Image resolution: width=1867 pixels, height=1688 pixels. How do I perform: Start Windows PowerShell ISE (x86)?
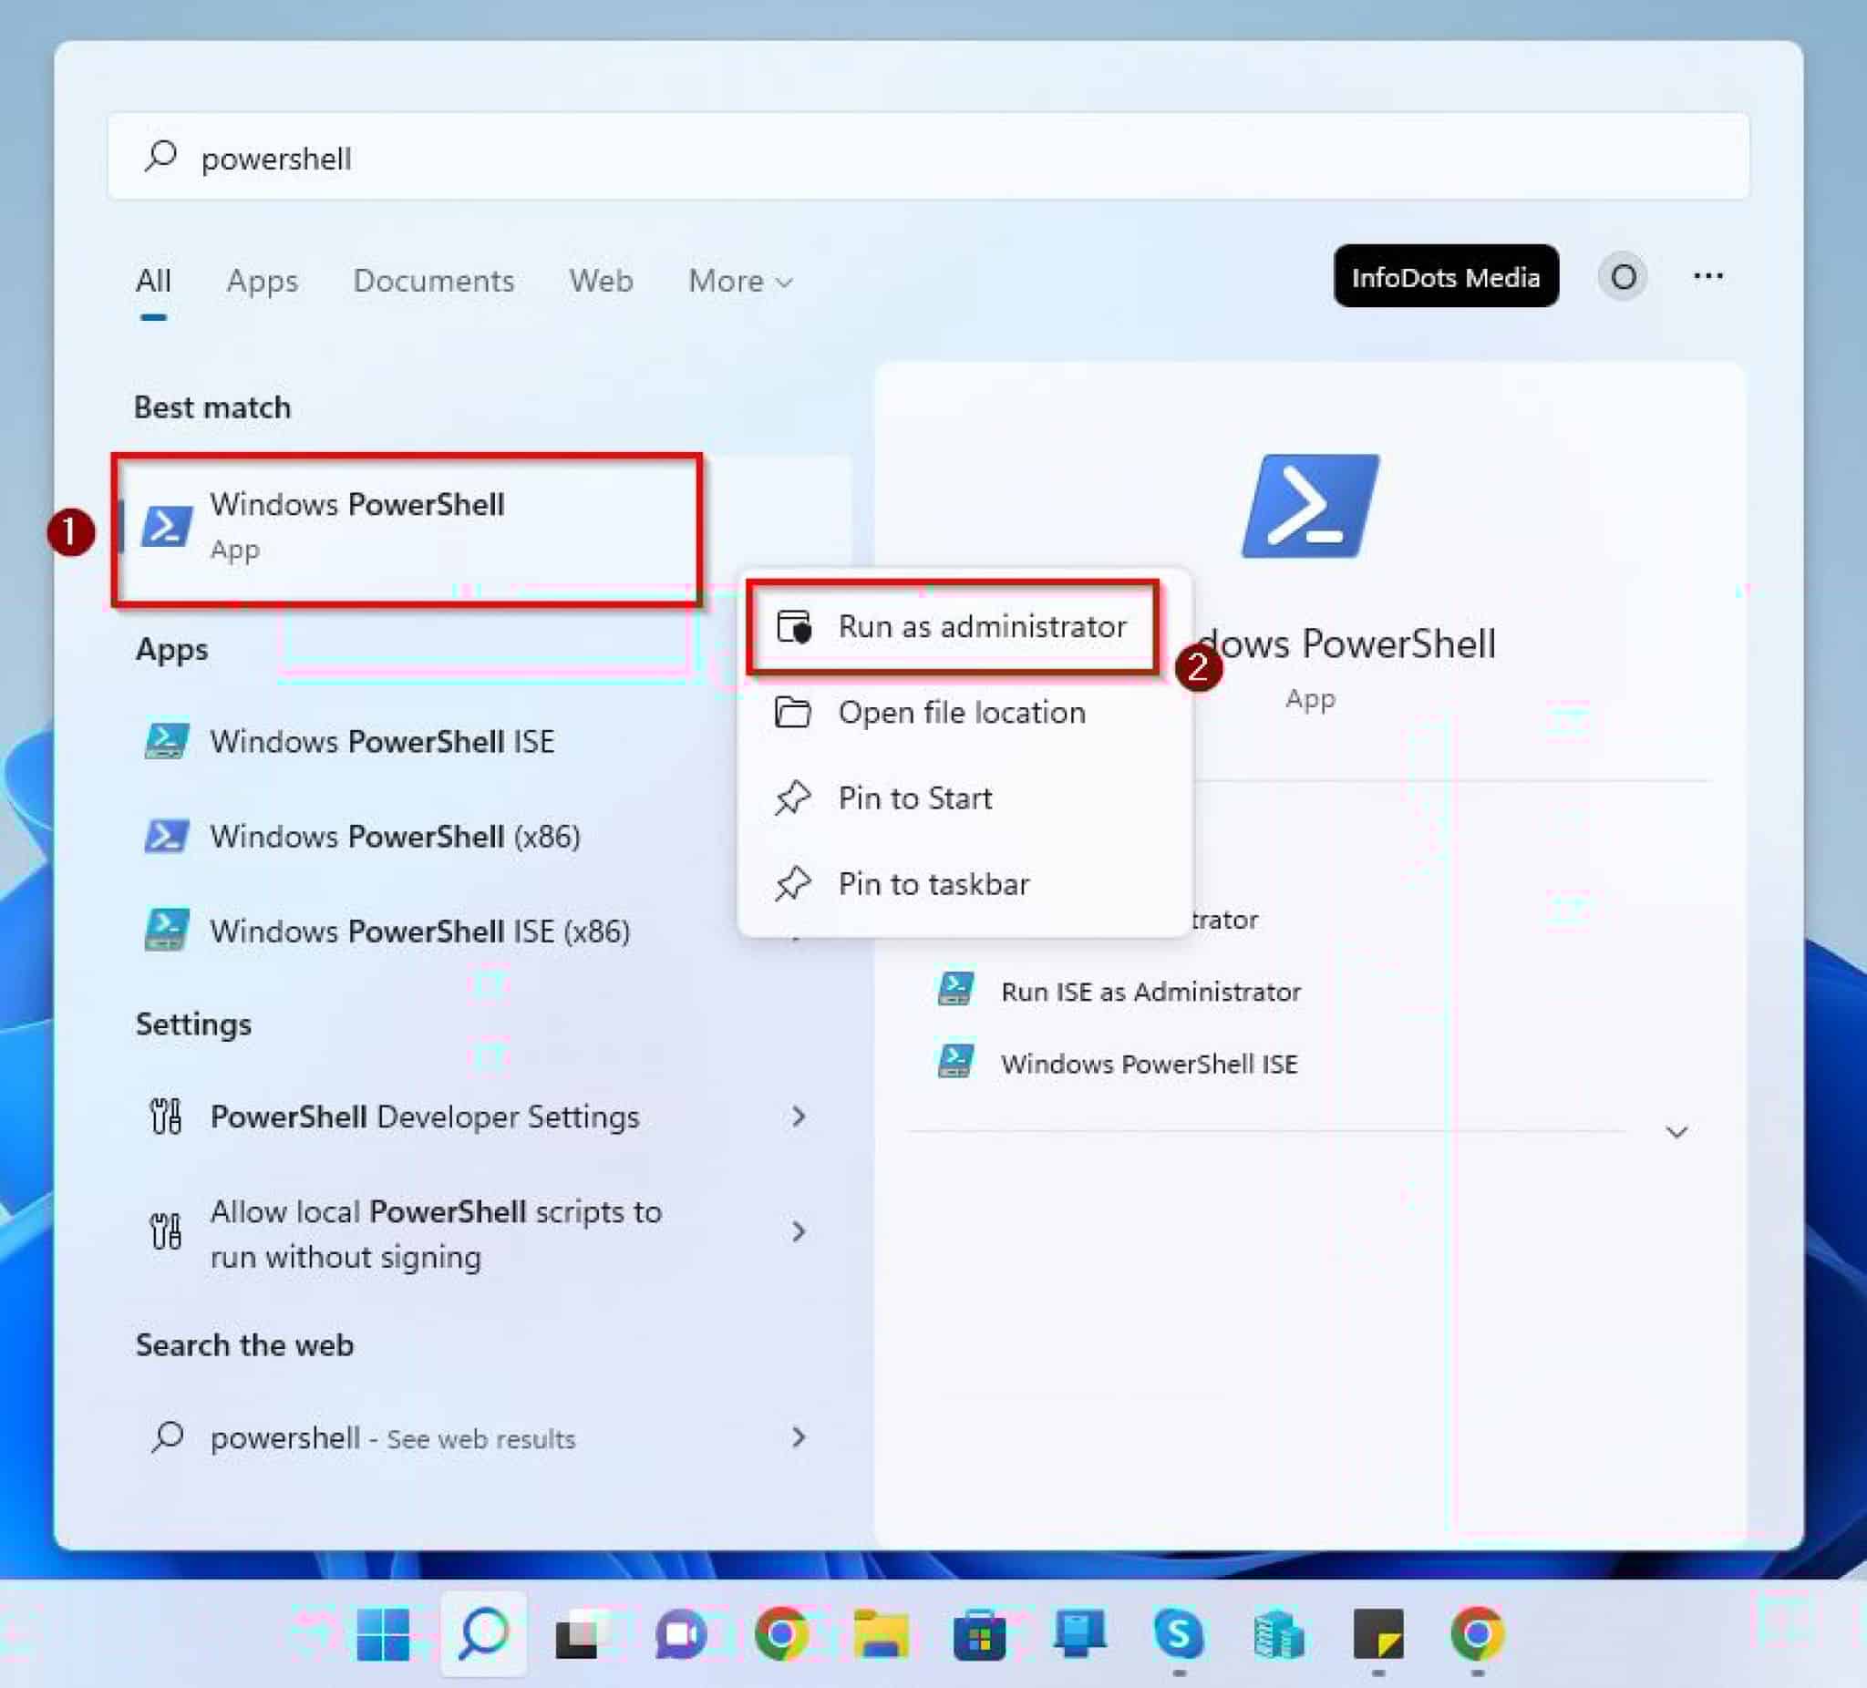418,931
